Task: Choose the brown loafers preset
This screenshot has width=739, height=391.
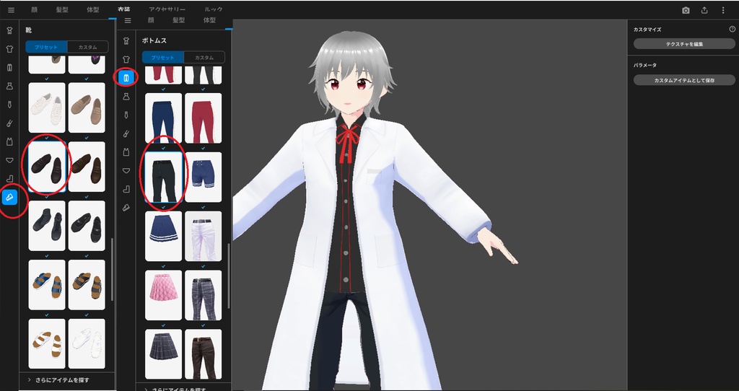Action: click(87, 167)
